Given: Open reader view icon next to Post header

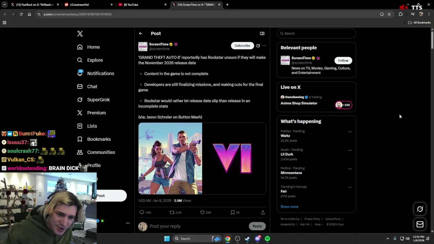Looking at the screenshot, I should [x=262, y=34].
